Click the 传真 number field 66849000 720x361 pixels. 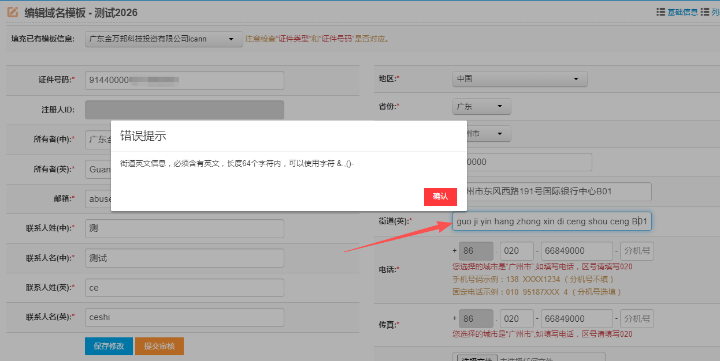[x=577, y=319]
